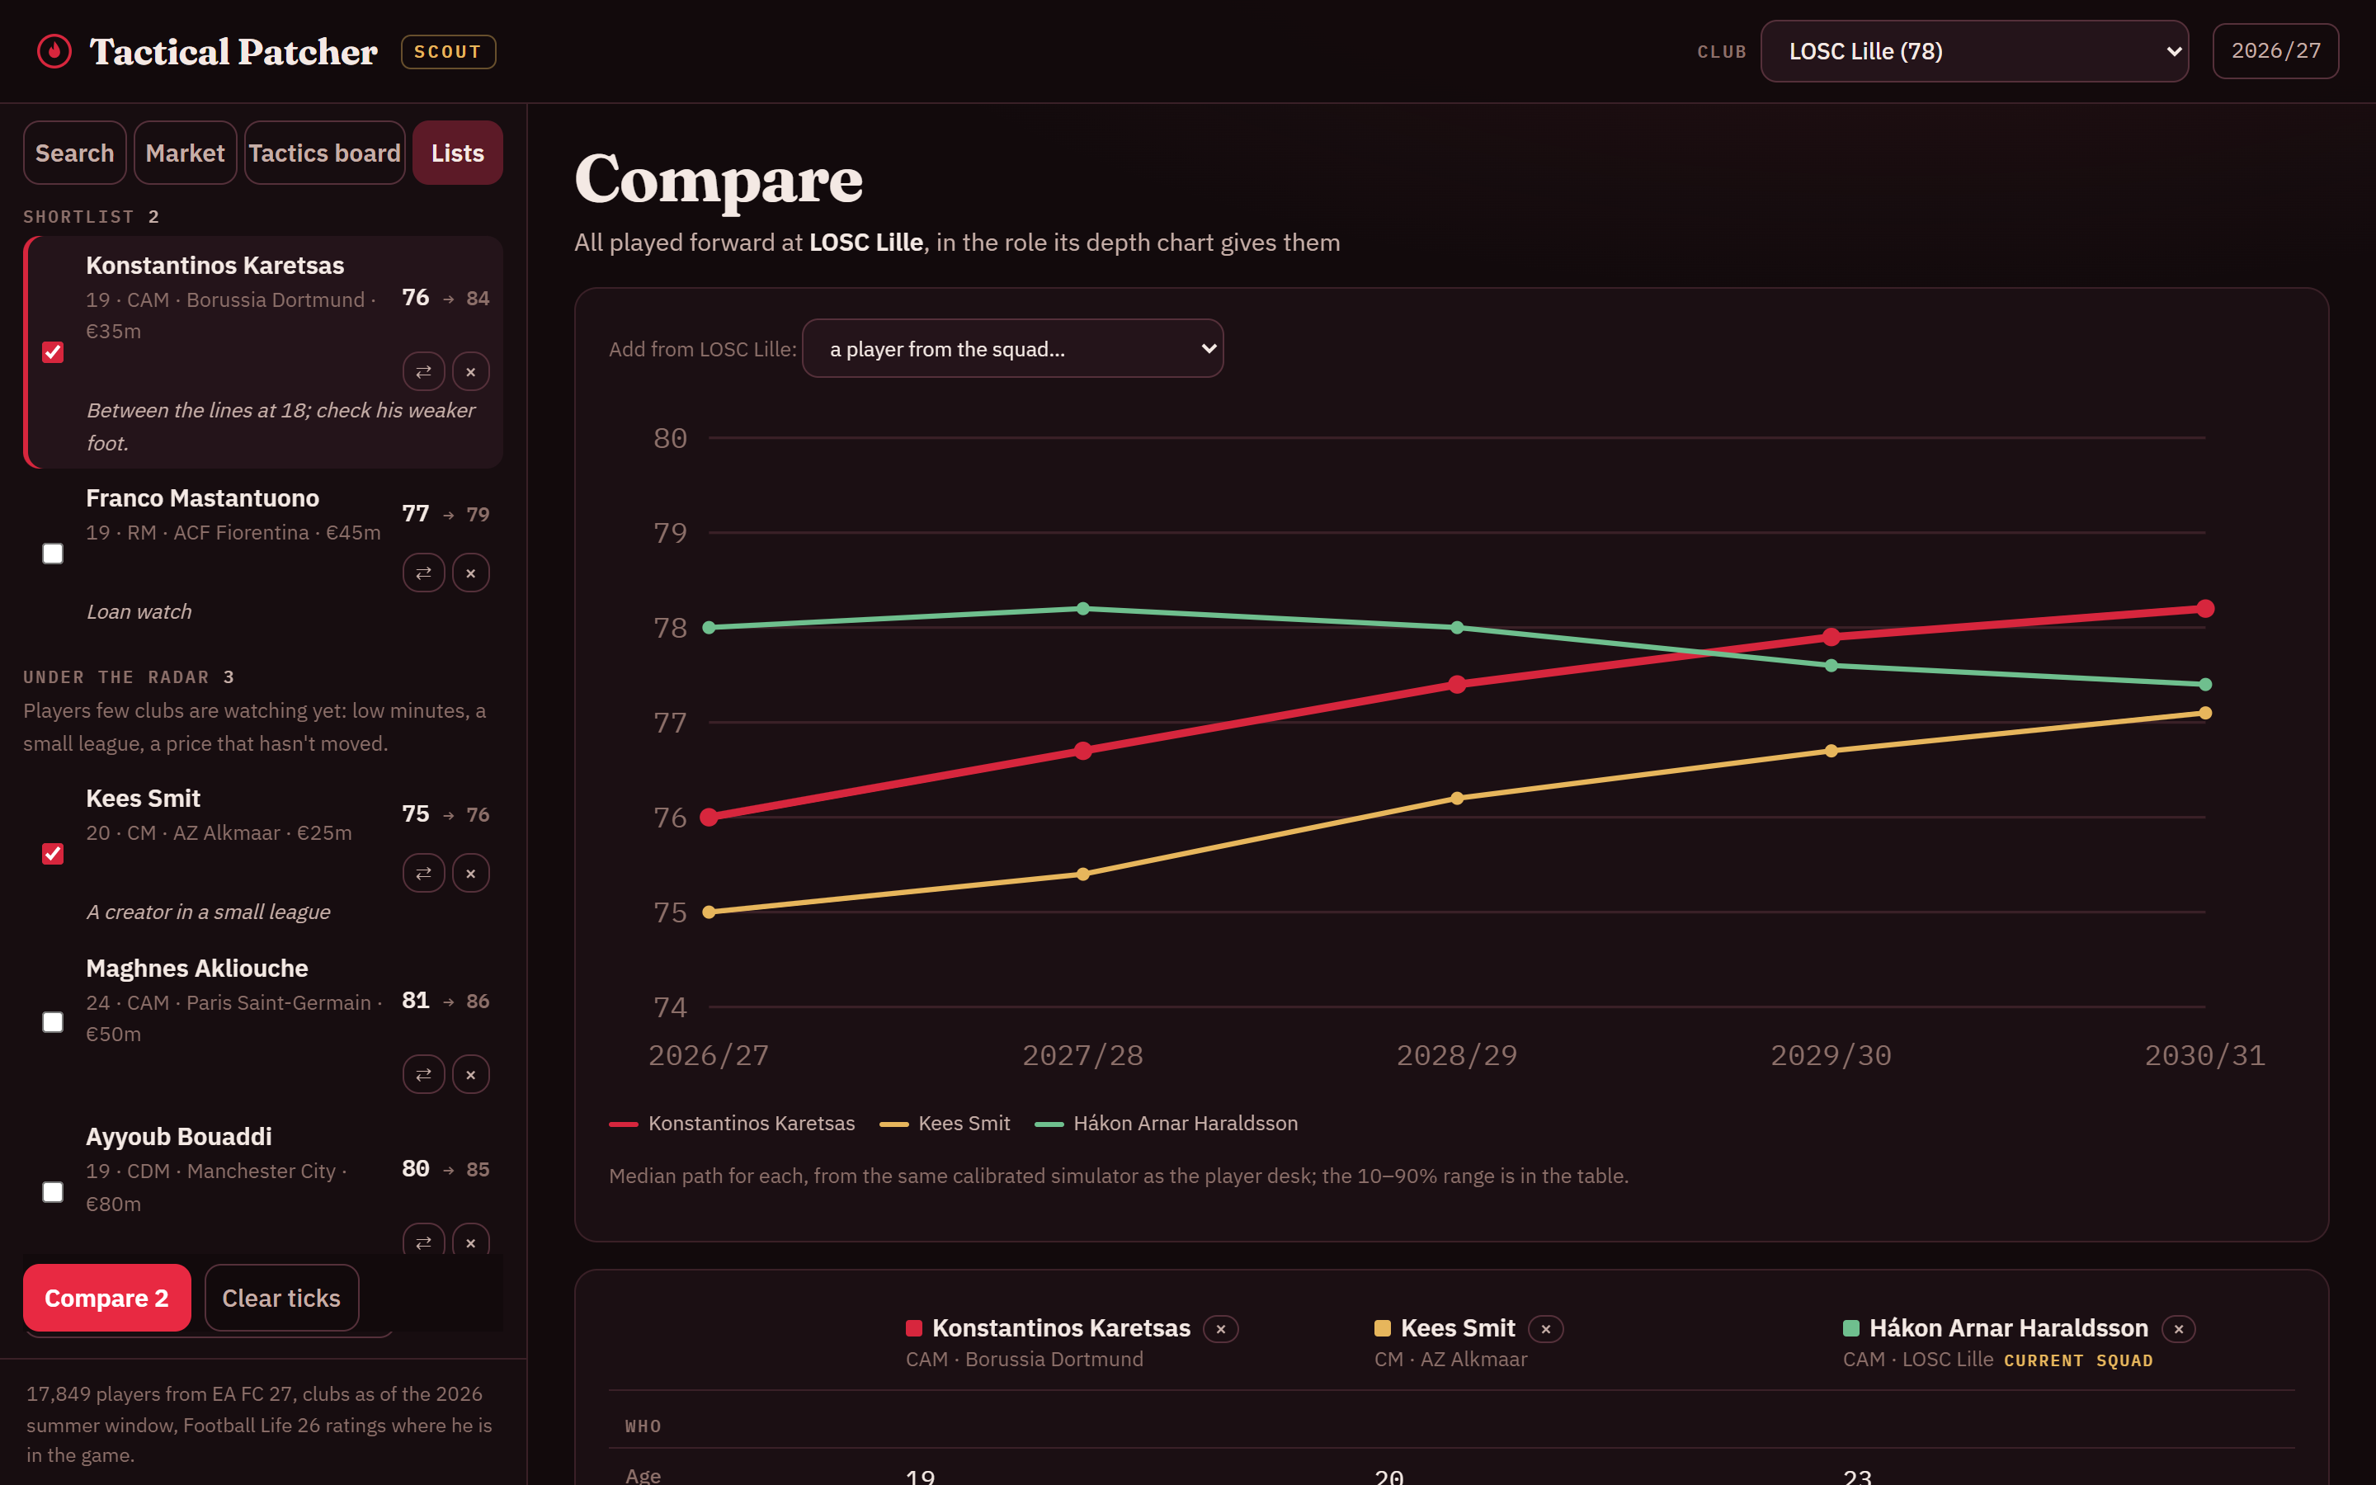
Task: Untick Kees Smit checkbox
Action: 53,854
